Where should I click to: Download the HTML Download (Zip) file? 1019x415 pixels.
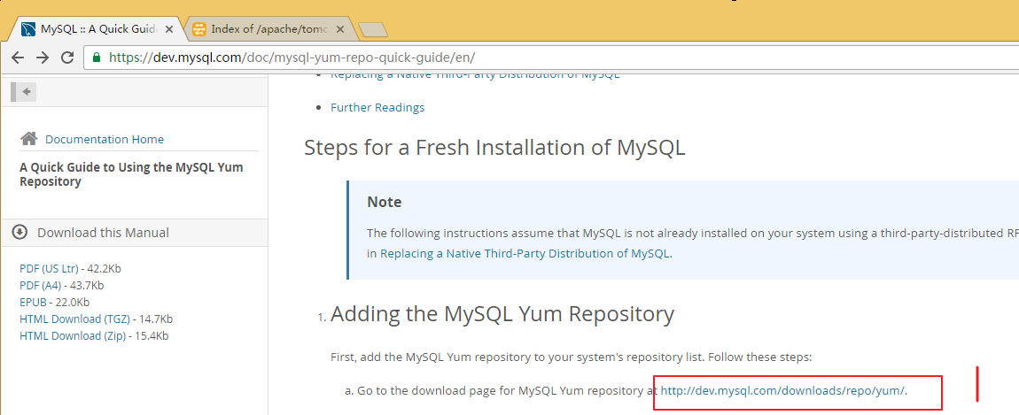(x=73, y=335)
